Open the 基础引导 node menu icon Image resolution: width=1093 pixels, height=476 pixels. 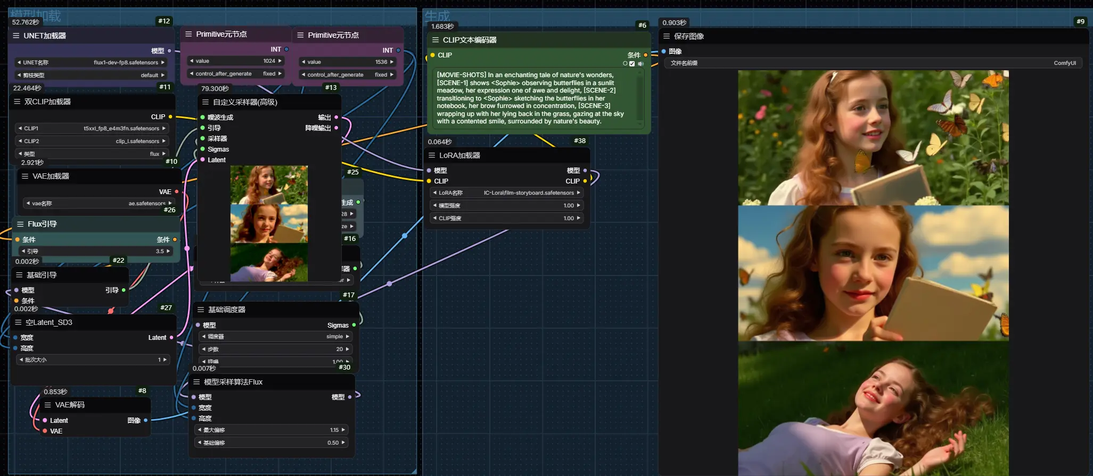[x=19, y=275]
